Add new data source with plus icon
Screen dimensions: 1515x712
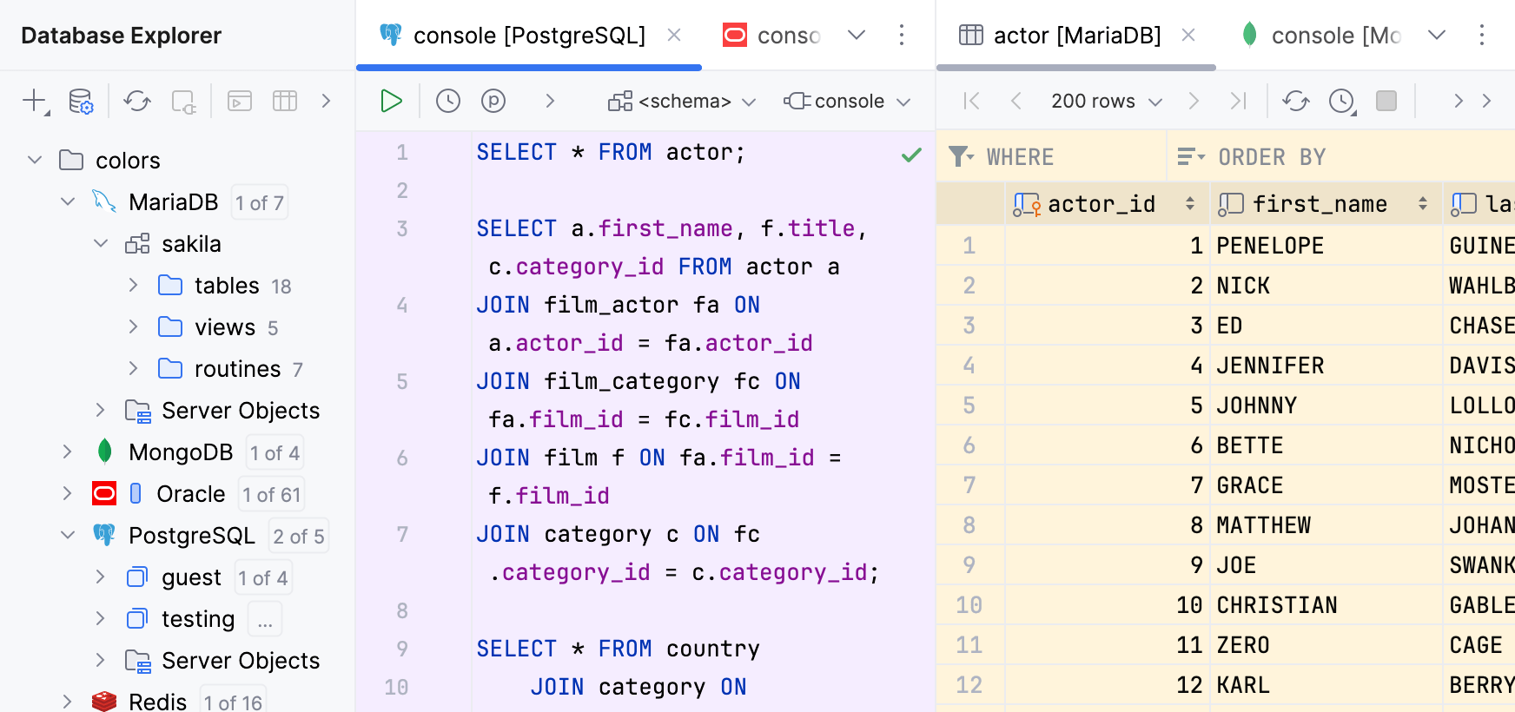[34, 101]
